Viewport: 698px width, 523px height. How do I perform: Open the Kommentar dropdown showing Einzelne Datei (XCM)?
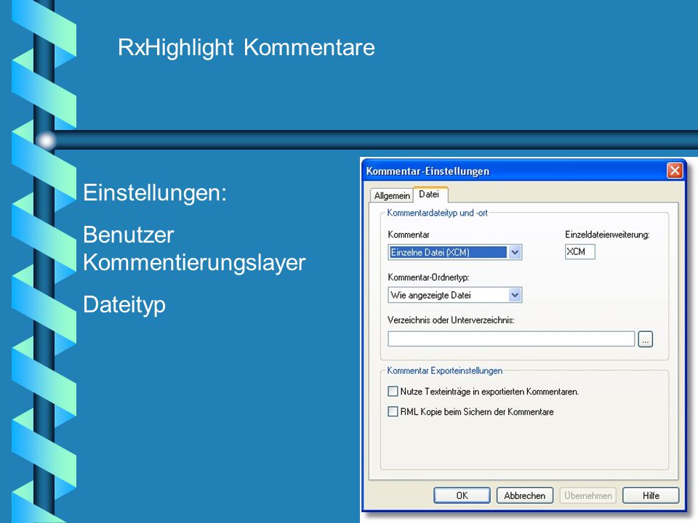pyautogui.click(x=454, y=252)
